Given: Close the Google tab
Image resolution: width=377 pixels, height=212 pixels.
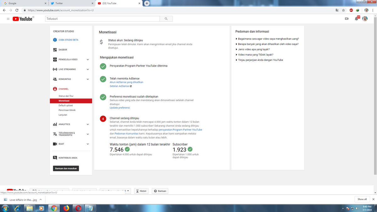Looking at the screenshot, I should pos(45,3).
